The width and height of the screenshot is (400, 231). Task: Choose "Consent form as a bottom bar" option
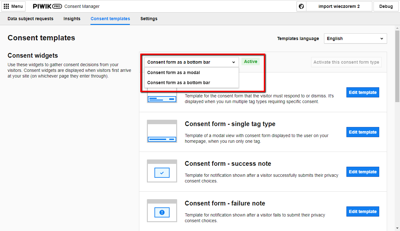179,83
